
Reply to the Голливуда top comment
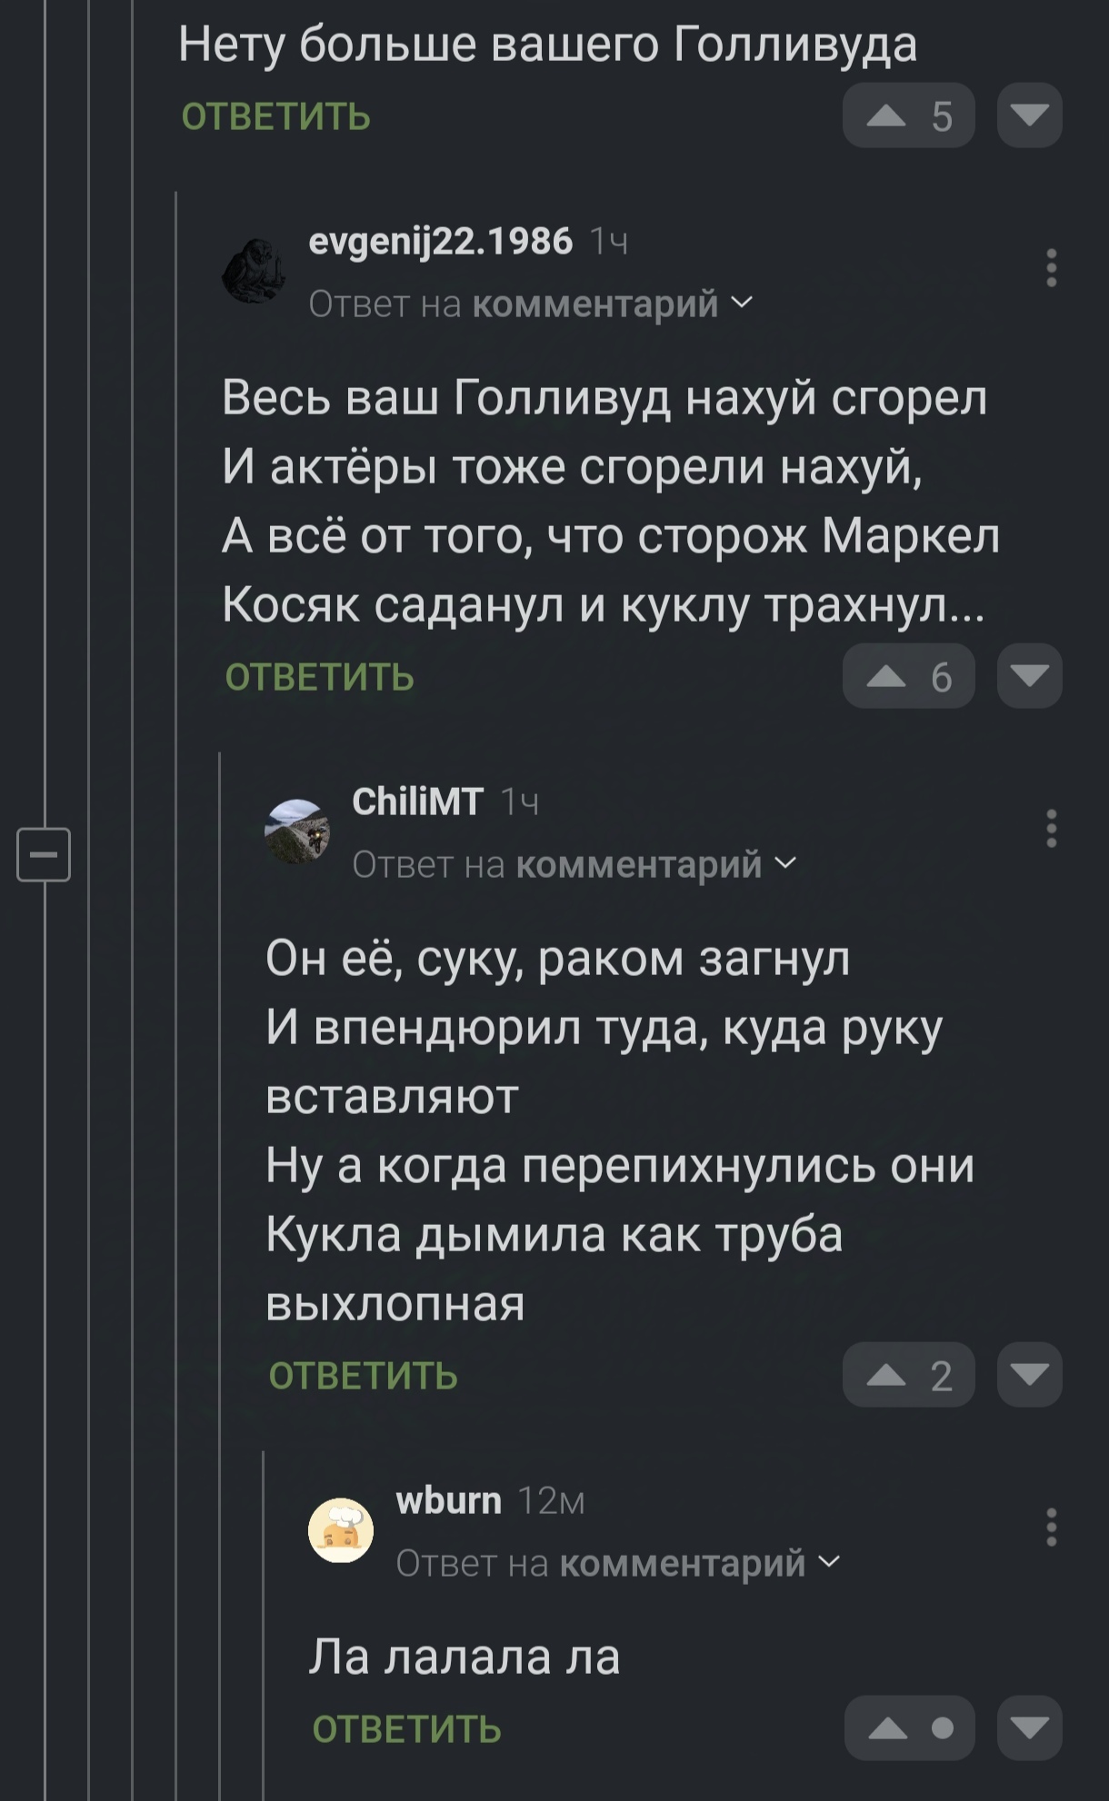276,117
